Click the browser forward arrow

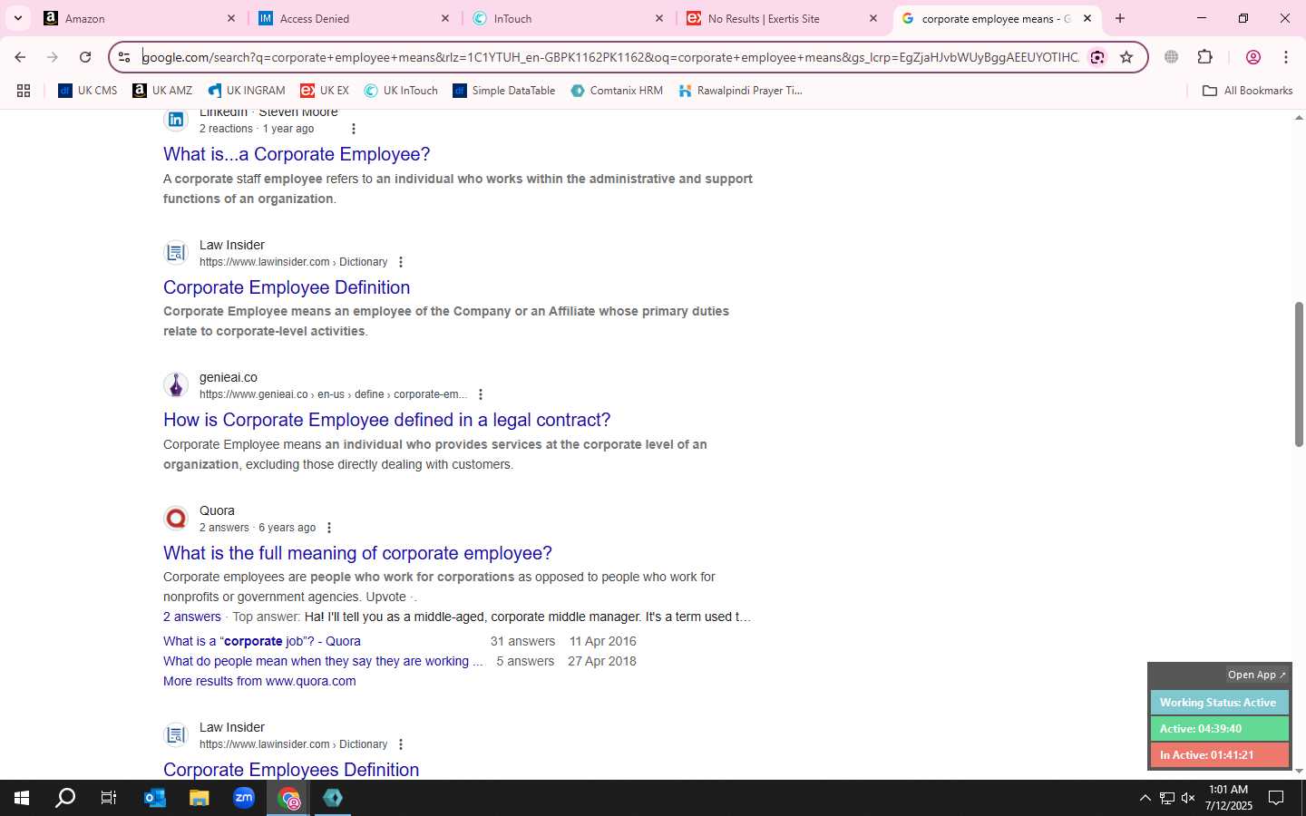53,57
